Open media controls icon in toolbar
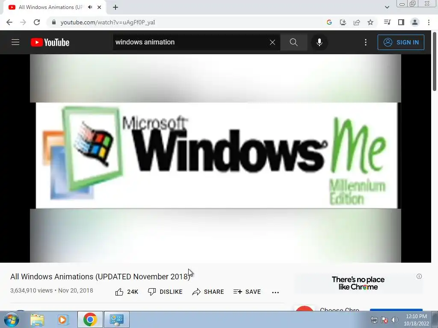 point(387,22)
